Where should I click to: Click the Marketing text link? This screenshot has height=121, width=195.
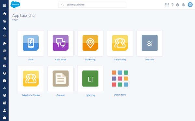90,59
